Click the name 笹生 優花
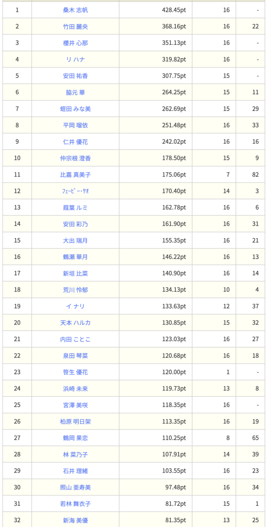The image size is (268, 527). tap(75, 372)
